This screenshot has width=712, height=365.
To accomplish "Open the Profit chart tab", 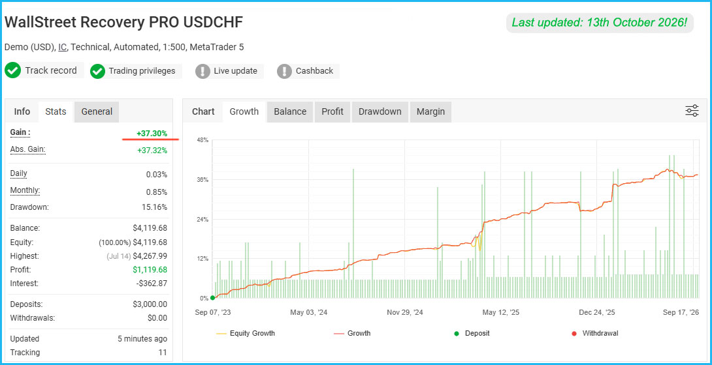I will click(332, 111).
